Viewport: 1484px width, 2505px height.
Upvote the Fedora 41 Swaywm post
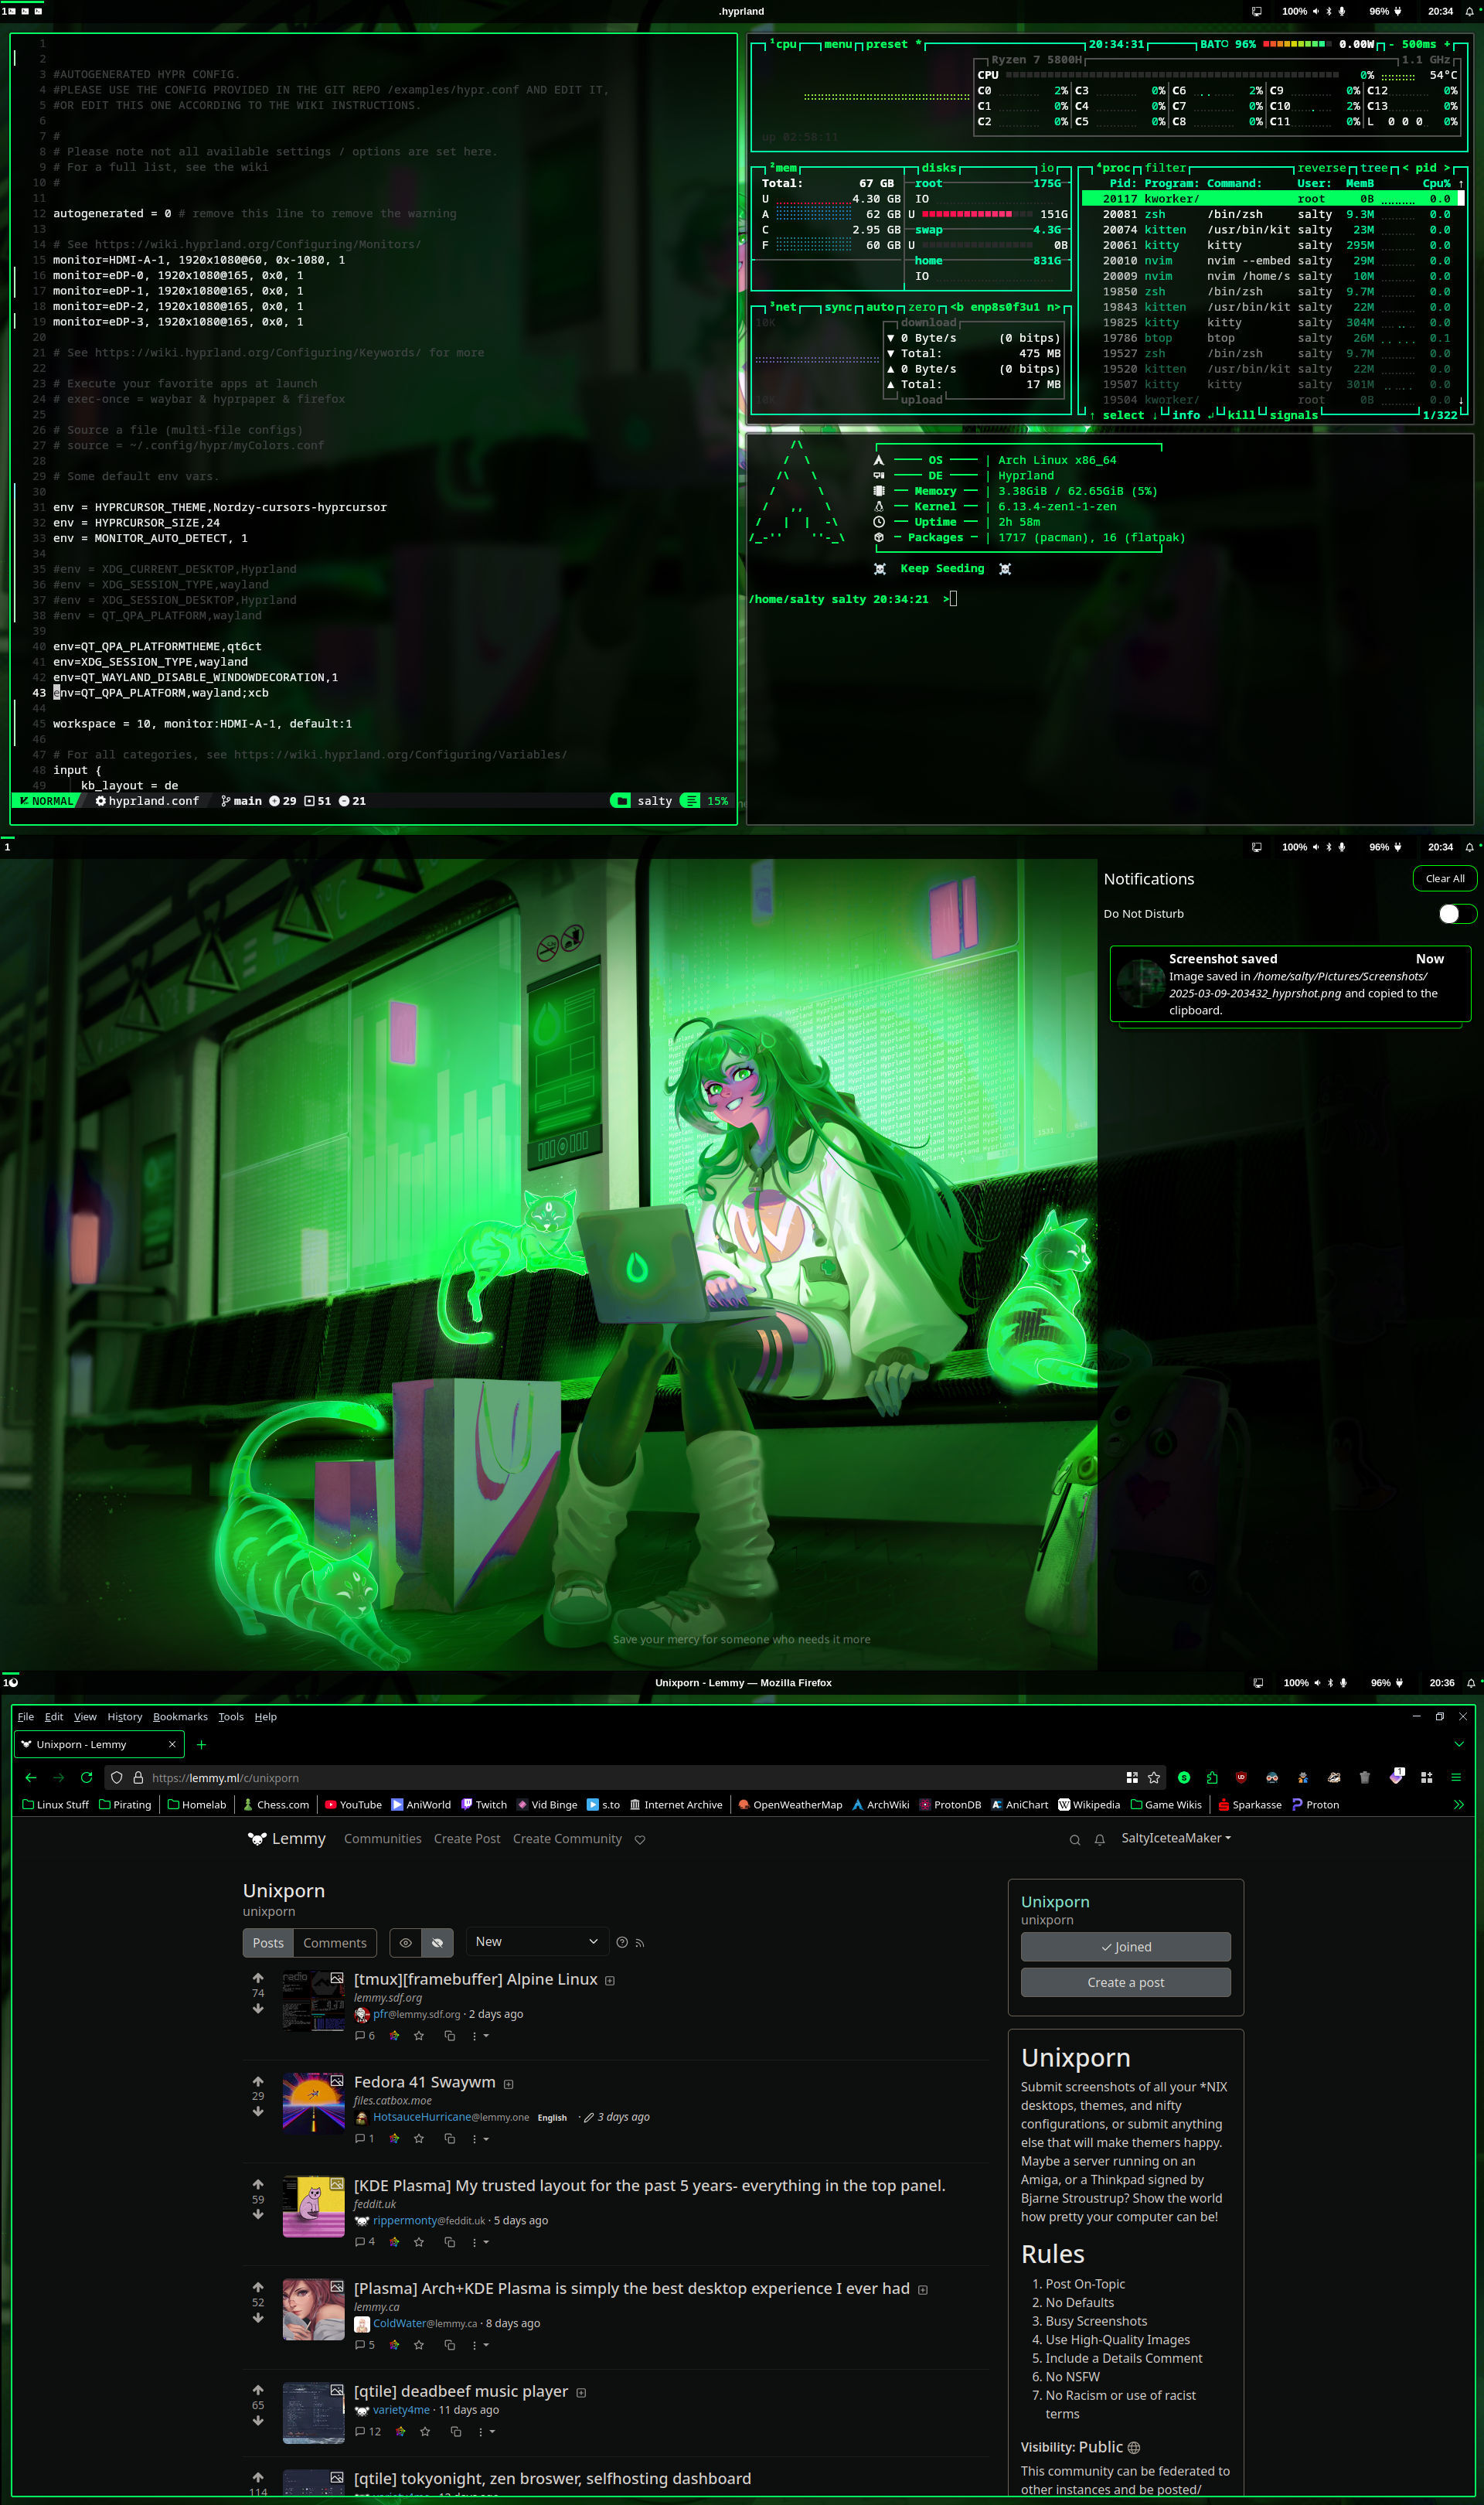click(258, 2081)
